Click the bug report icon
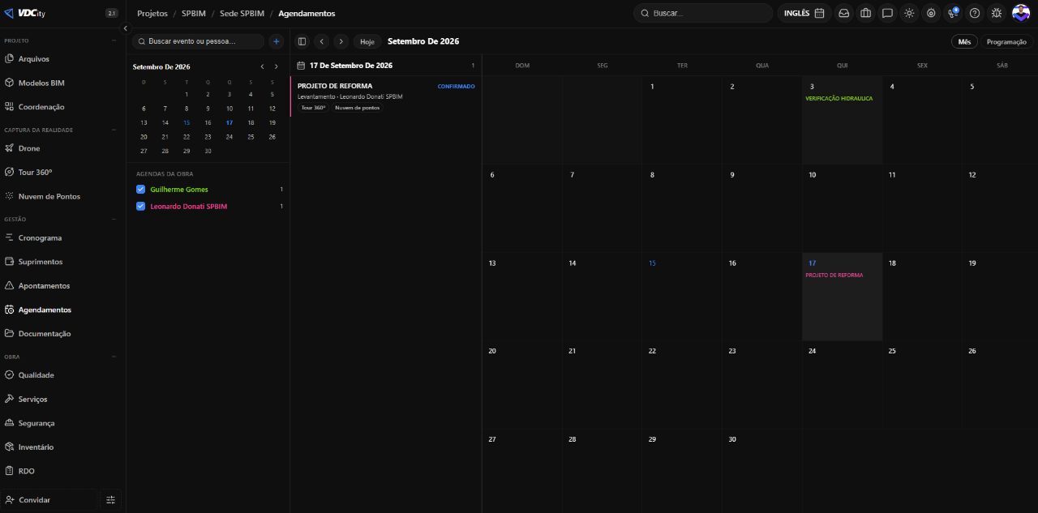1038x513 pixels. click(997, 13)
